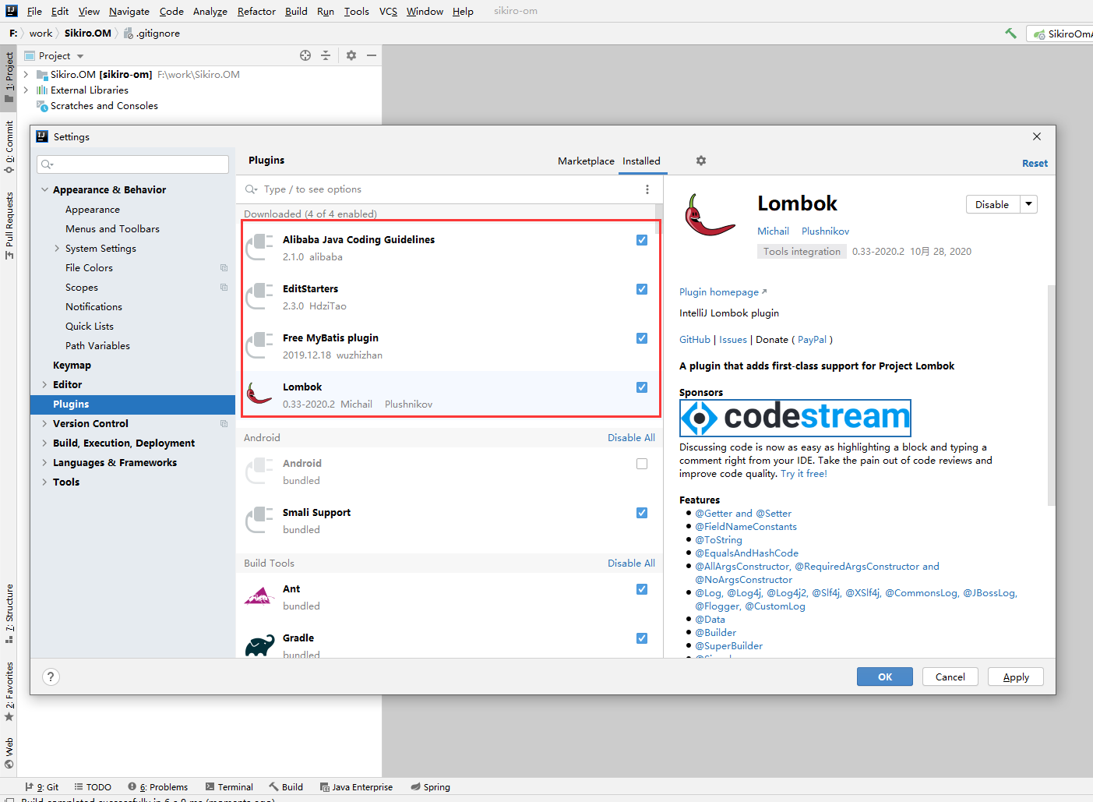Click the plugin search field
Viewport: 1093px width, 802px height.
point(448,189)
